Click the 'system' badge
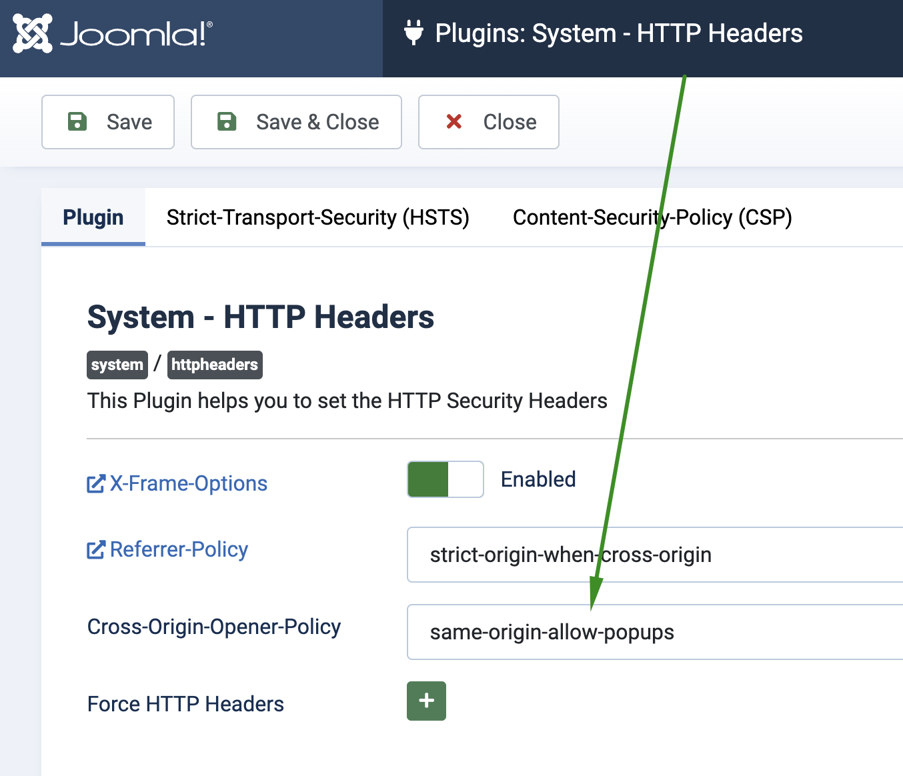903x776 pixels. pyautogui.click(x=117, y=365)
